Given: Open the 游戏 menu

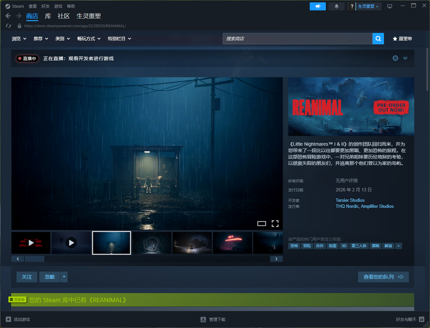Looking at the screenshot, I should pos(58,6).
